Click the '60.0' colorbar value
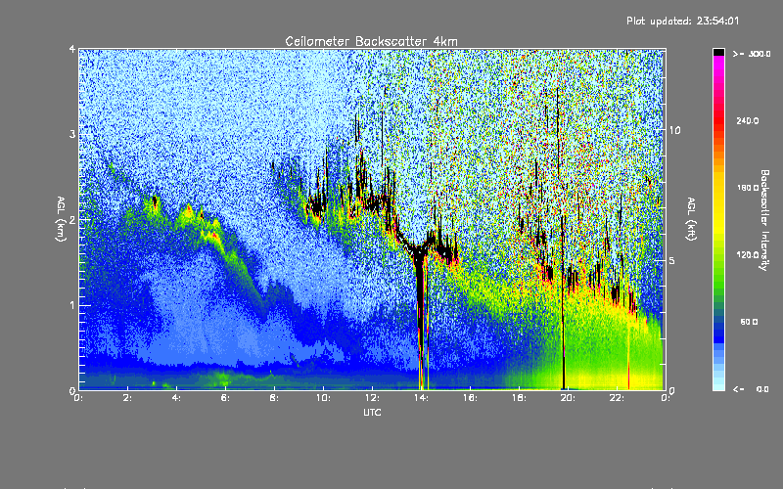Screen dimensions: 783x489 pos(749,322)
